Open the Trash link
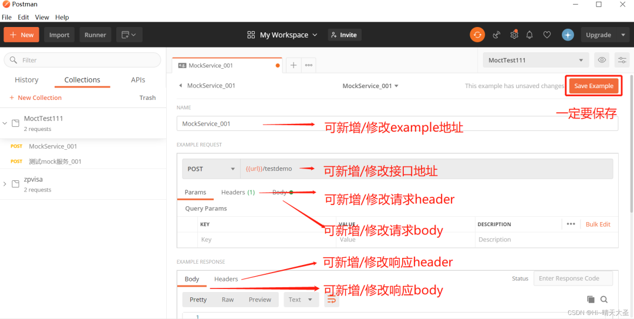Viewport: 634px width, 319px height. 147,98
